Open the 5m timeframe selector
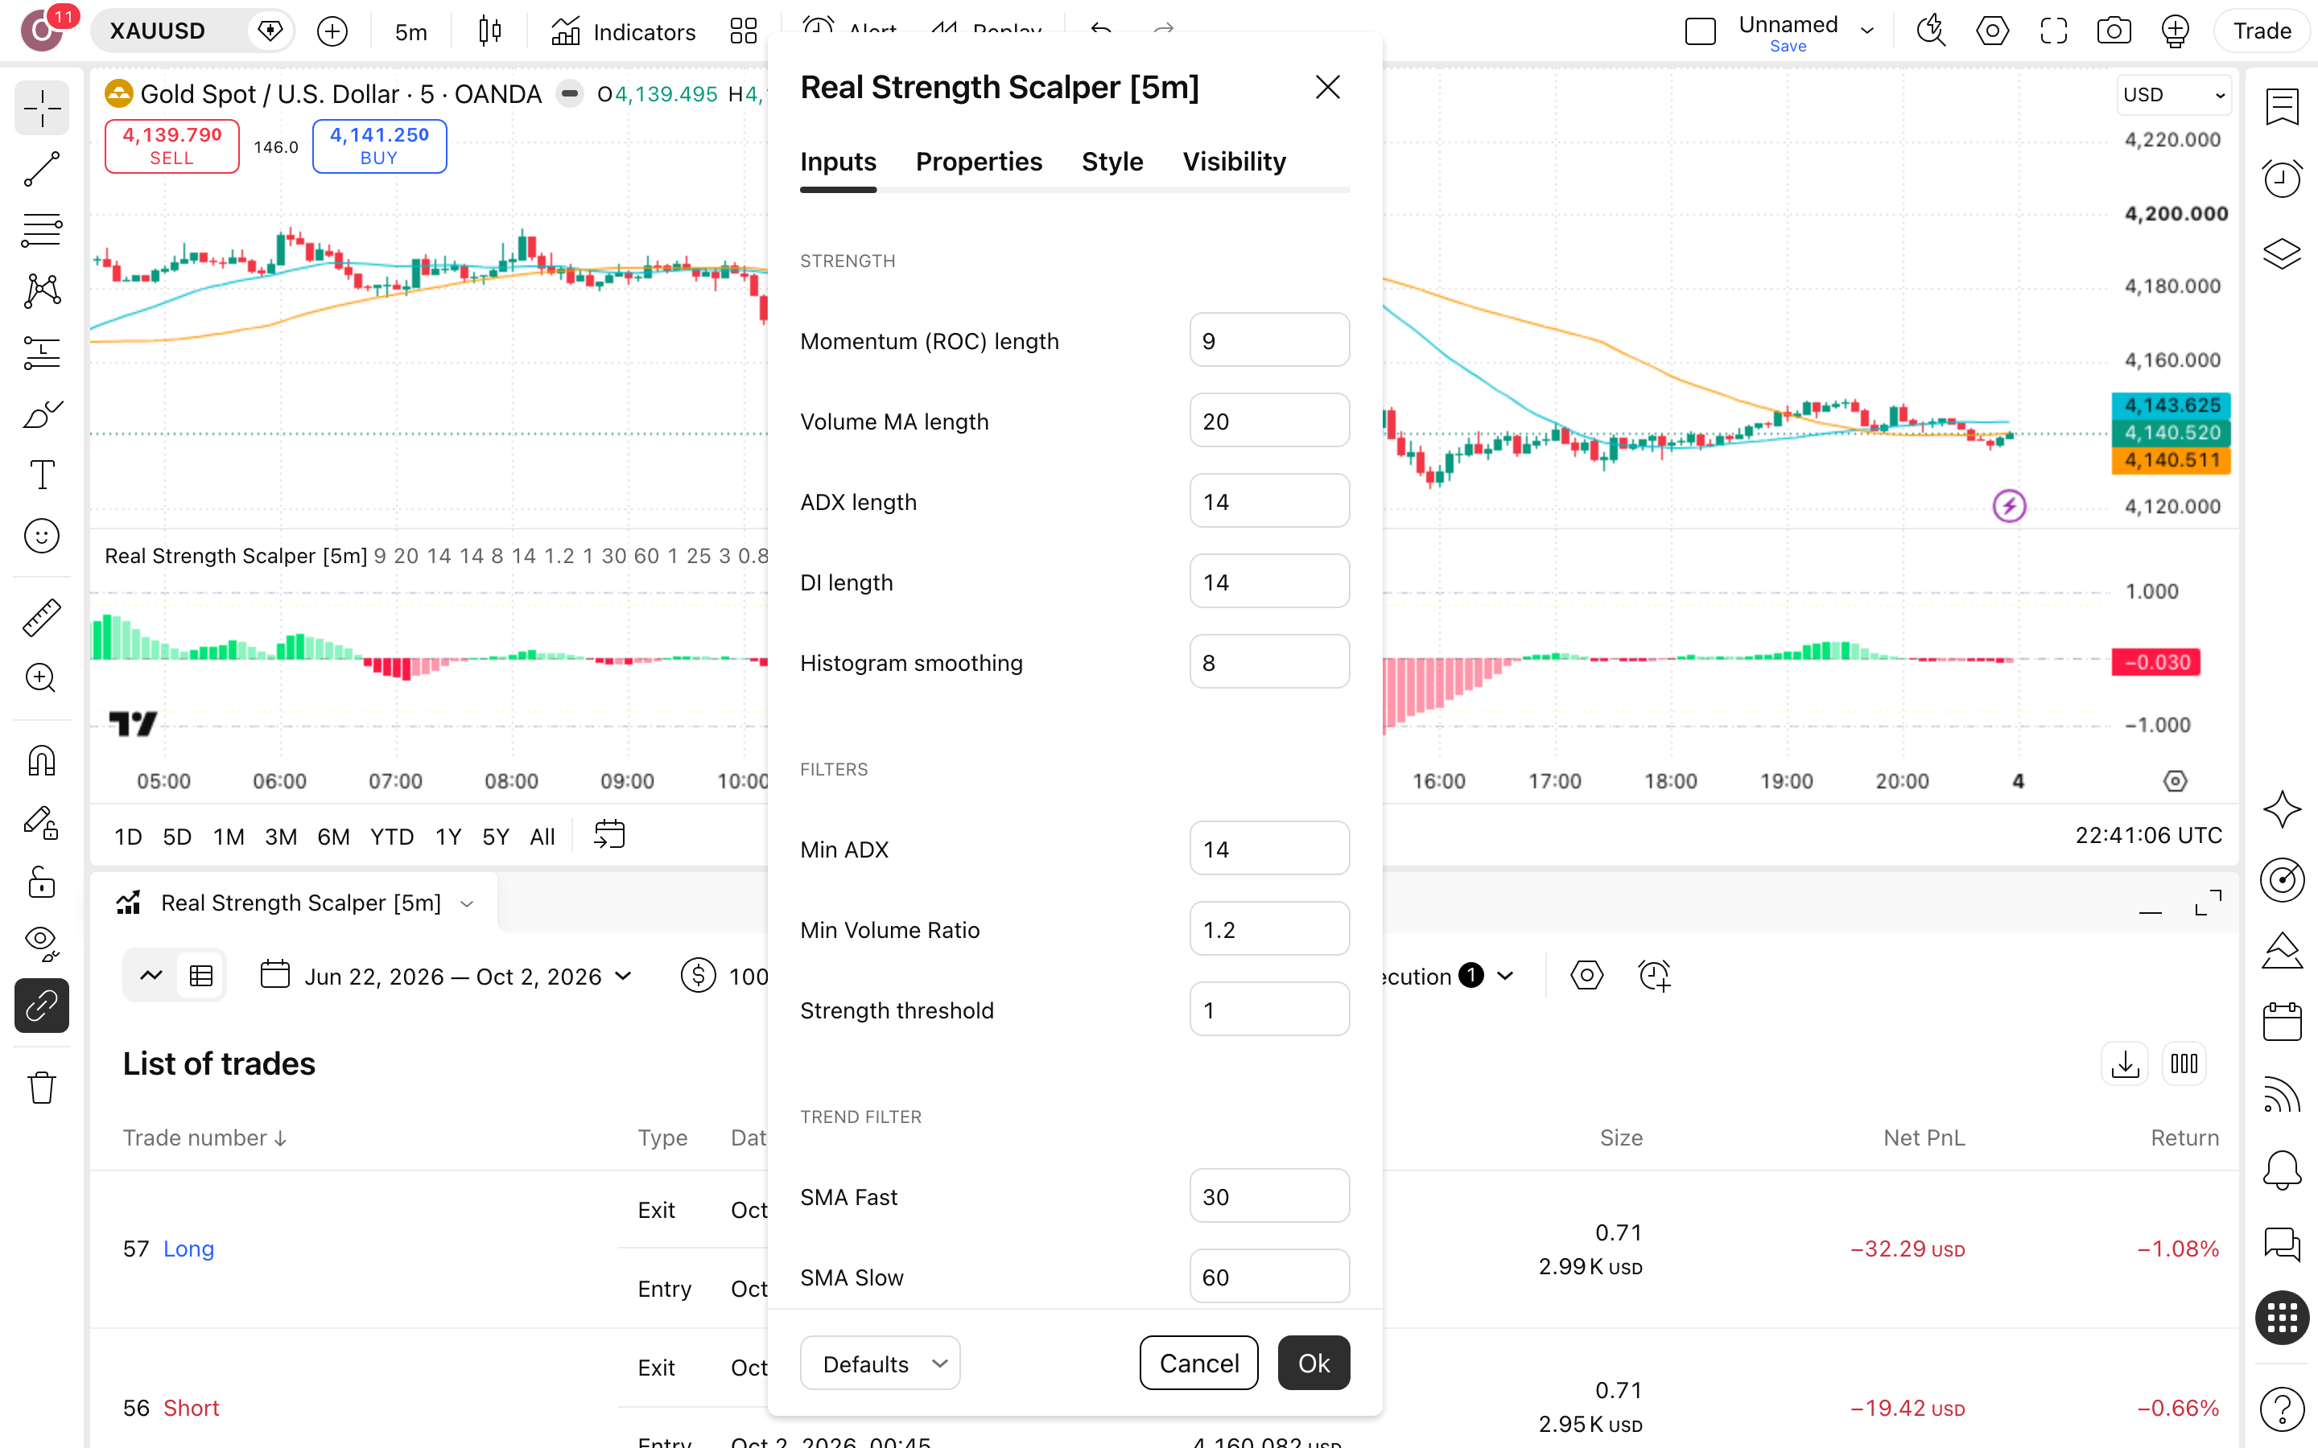The image size is (2318, 1448). tap(411, 31)
